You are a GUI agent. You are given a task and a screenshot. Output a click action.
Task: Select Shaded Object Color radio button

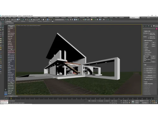[149, 37]
